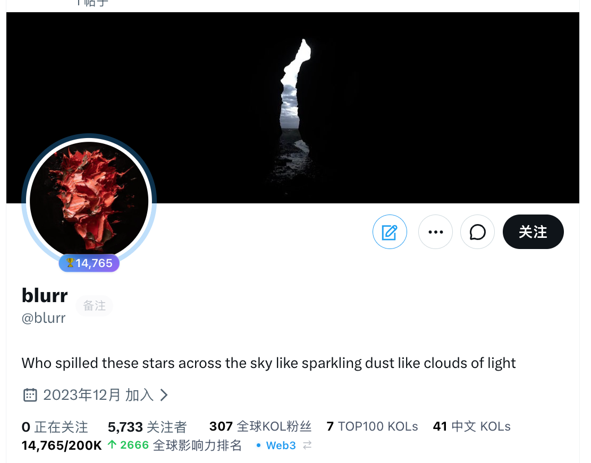The image size is (591, 463).
Task: Open the three-dot more options menu
Action: (x=435, y=232)
